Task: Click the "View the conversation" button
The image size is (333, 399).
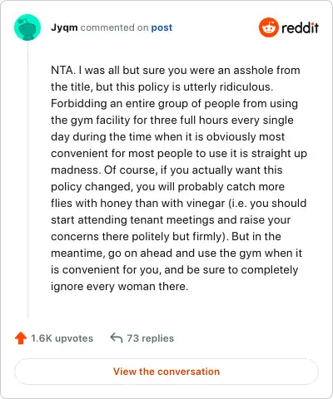Action: pyautogui.click(x=166, y=372)
